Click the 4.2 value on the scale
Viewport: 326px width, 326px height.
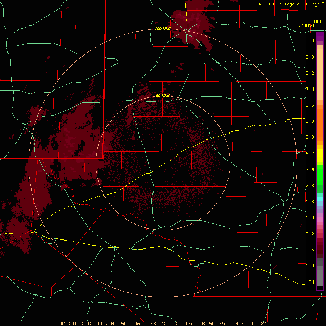pos(310,154)
